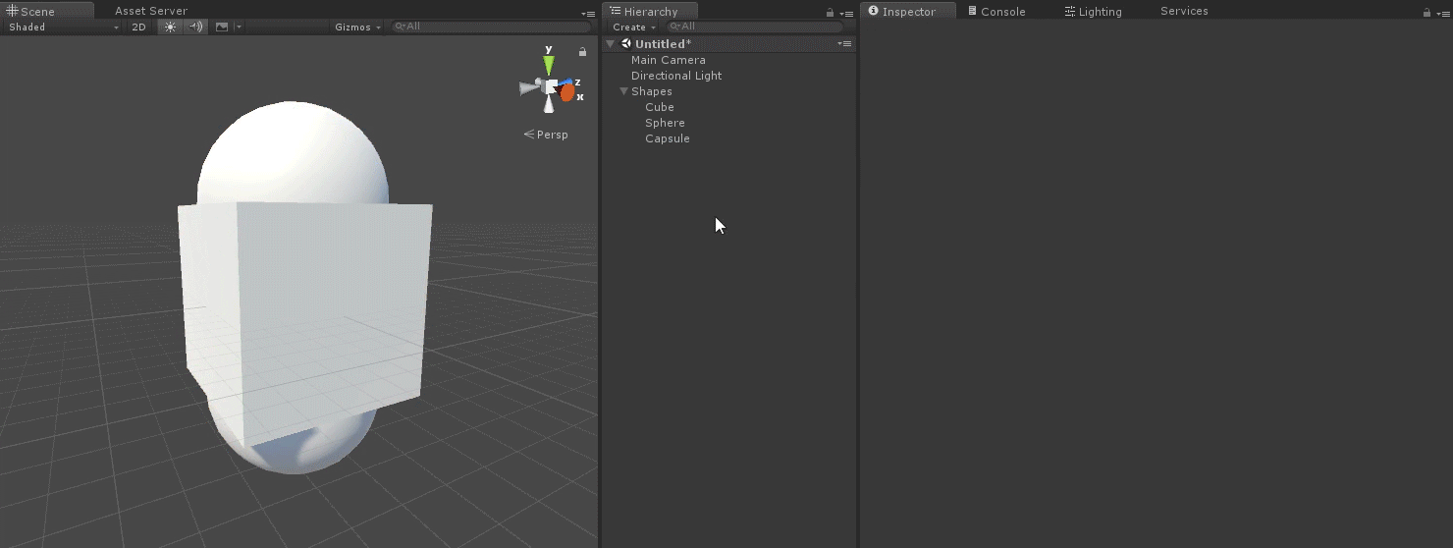Select Capsule in the Hierarchy
The width and height of the screenshot is (1453, 548).
tap(668, 138)
